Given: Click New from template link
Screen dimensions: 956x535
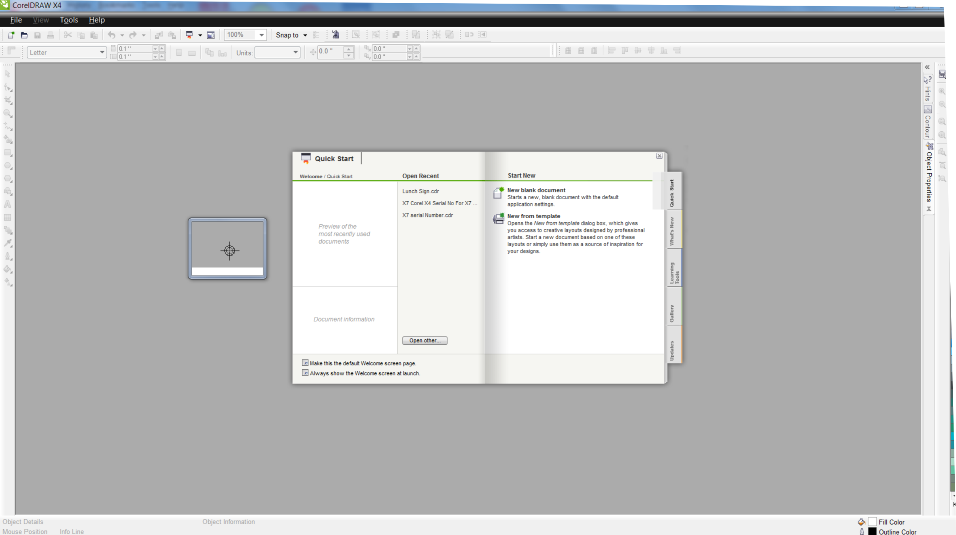Looking at the screenshot, I should point(533,216).
